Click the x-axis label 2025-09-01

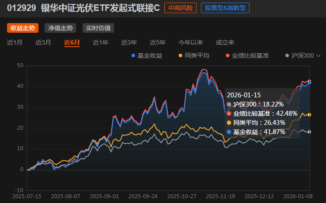coord(104,196)
